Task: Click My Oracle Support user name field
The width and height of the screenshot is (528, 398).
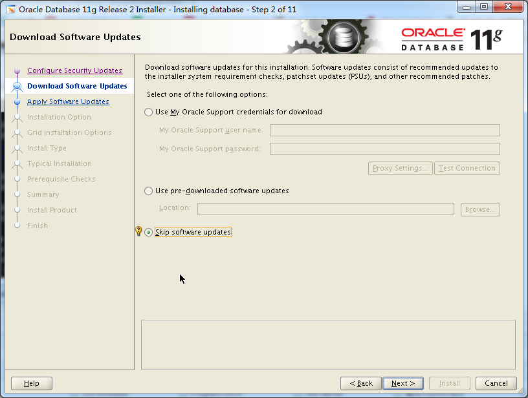Action: pos(385,130)
